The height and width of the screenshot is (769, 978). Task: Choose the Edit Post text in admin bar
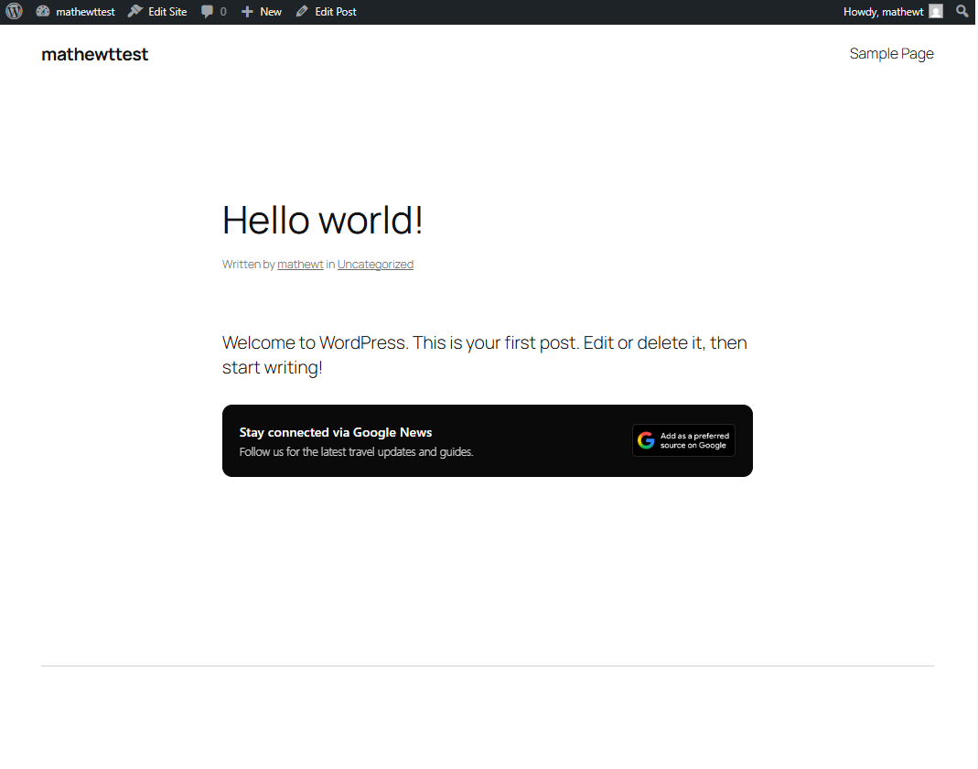(336, 12)
